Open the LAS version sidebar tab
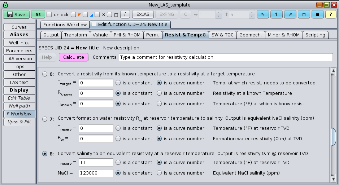 pos(19,59)
